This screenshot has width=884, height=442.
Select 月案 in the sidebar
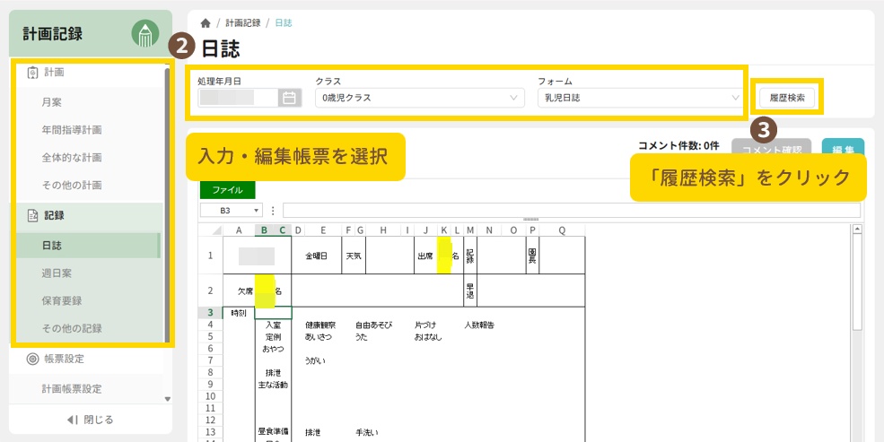pos(52,103)
